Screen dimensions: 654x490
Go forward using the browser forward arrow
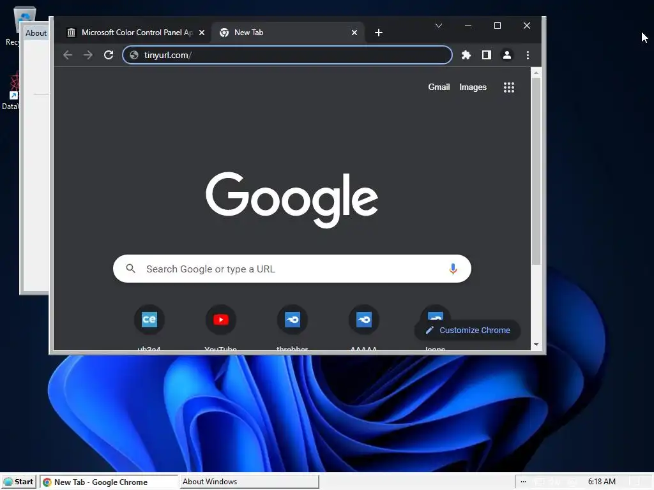[87, 55]
